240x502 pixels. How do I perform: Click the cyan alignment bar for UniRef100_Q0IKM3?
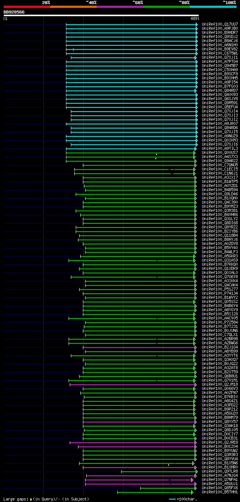[132, 140]
